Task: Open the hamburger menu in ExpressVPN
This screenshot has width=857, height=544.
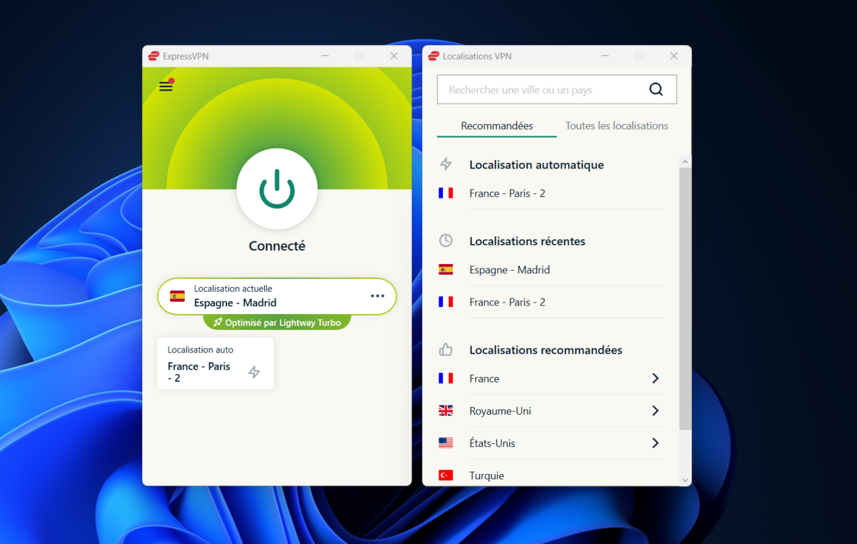Action: 166,86
